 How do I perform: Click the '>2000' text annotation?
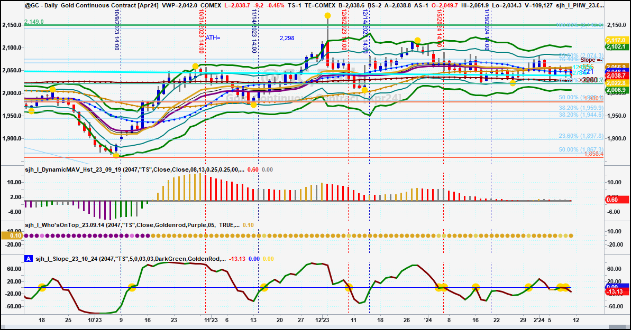[588, 80]
